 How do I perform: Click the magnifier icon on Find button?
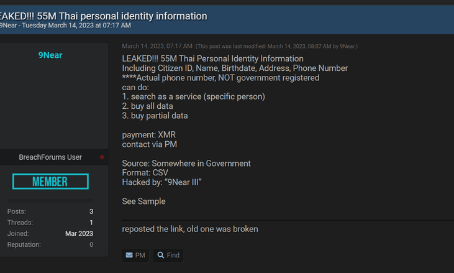point(161,256)
